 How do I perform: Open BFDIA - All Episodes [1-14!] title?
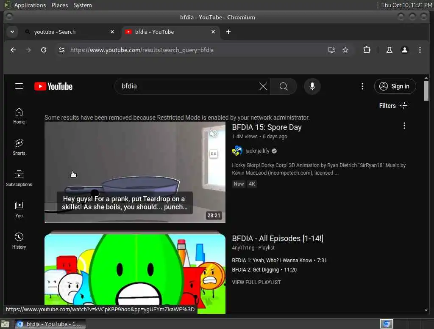point(277,239)
